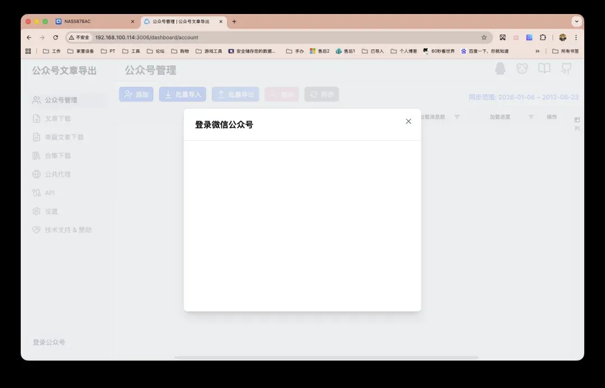Select 公共代理 from the sidebar
This screenshot has height=388, width=605.
[58, 174]
